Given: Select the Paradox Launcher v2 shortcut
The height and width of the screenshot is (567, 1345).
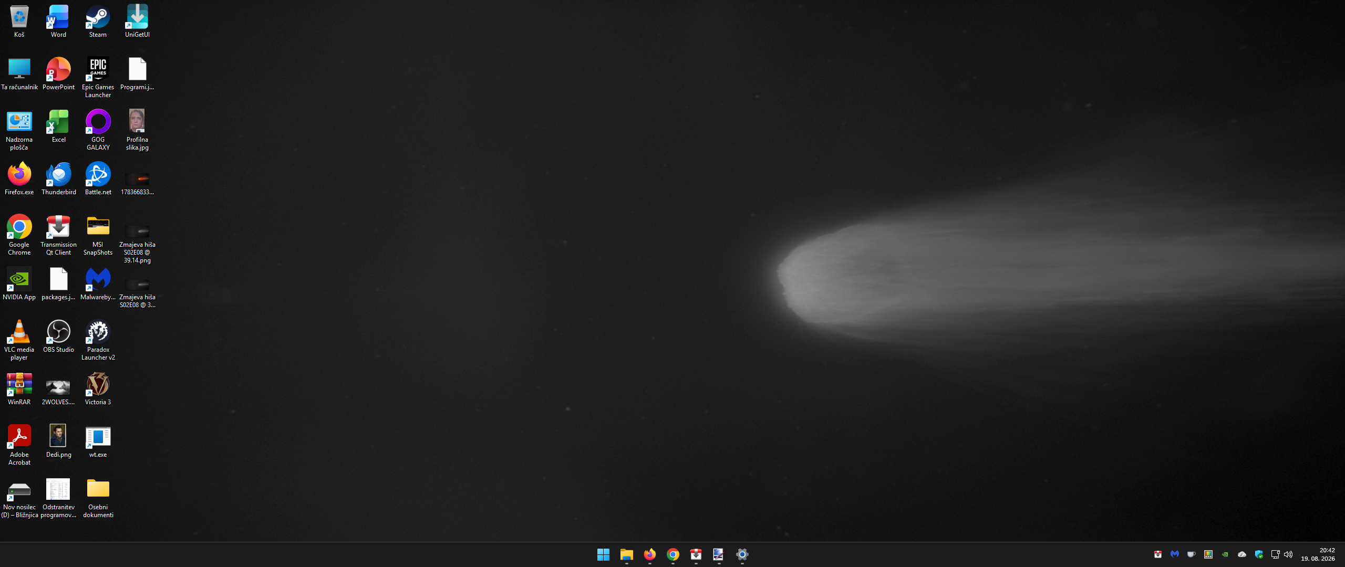Looking at the screenshot, I should (x=98, y=340).
